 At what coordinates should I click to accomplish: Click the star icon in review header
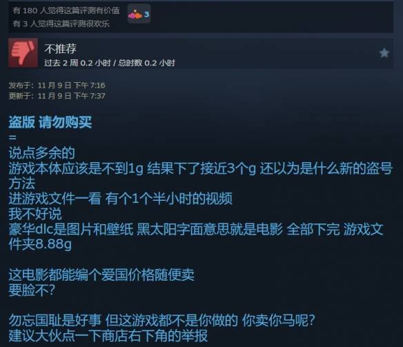tap(384, 53)
